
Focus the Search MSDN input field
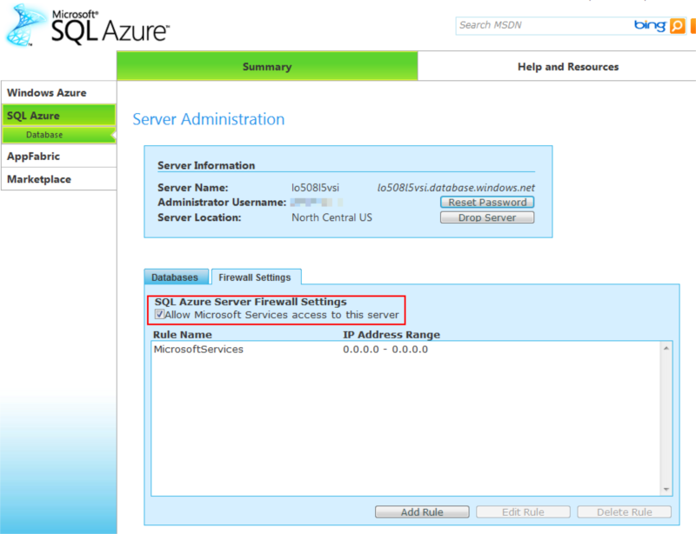point(545,25)
